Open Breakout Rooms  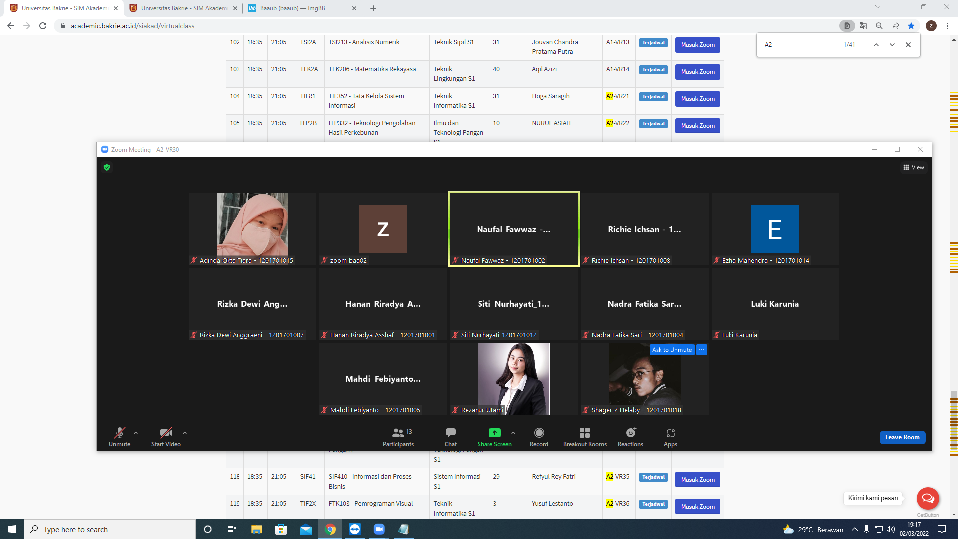[585, 437]
